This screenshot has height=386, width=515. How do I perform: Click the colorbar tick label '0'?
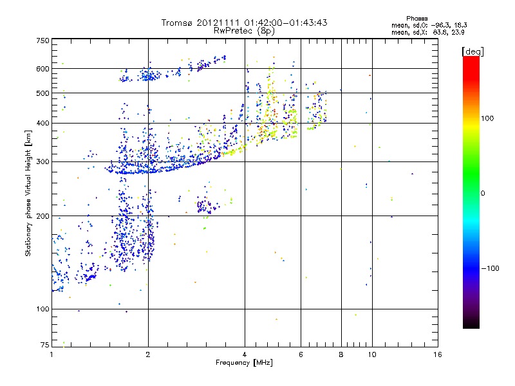click(482, 193)
